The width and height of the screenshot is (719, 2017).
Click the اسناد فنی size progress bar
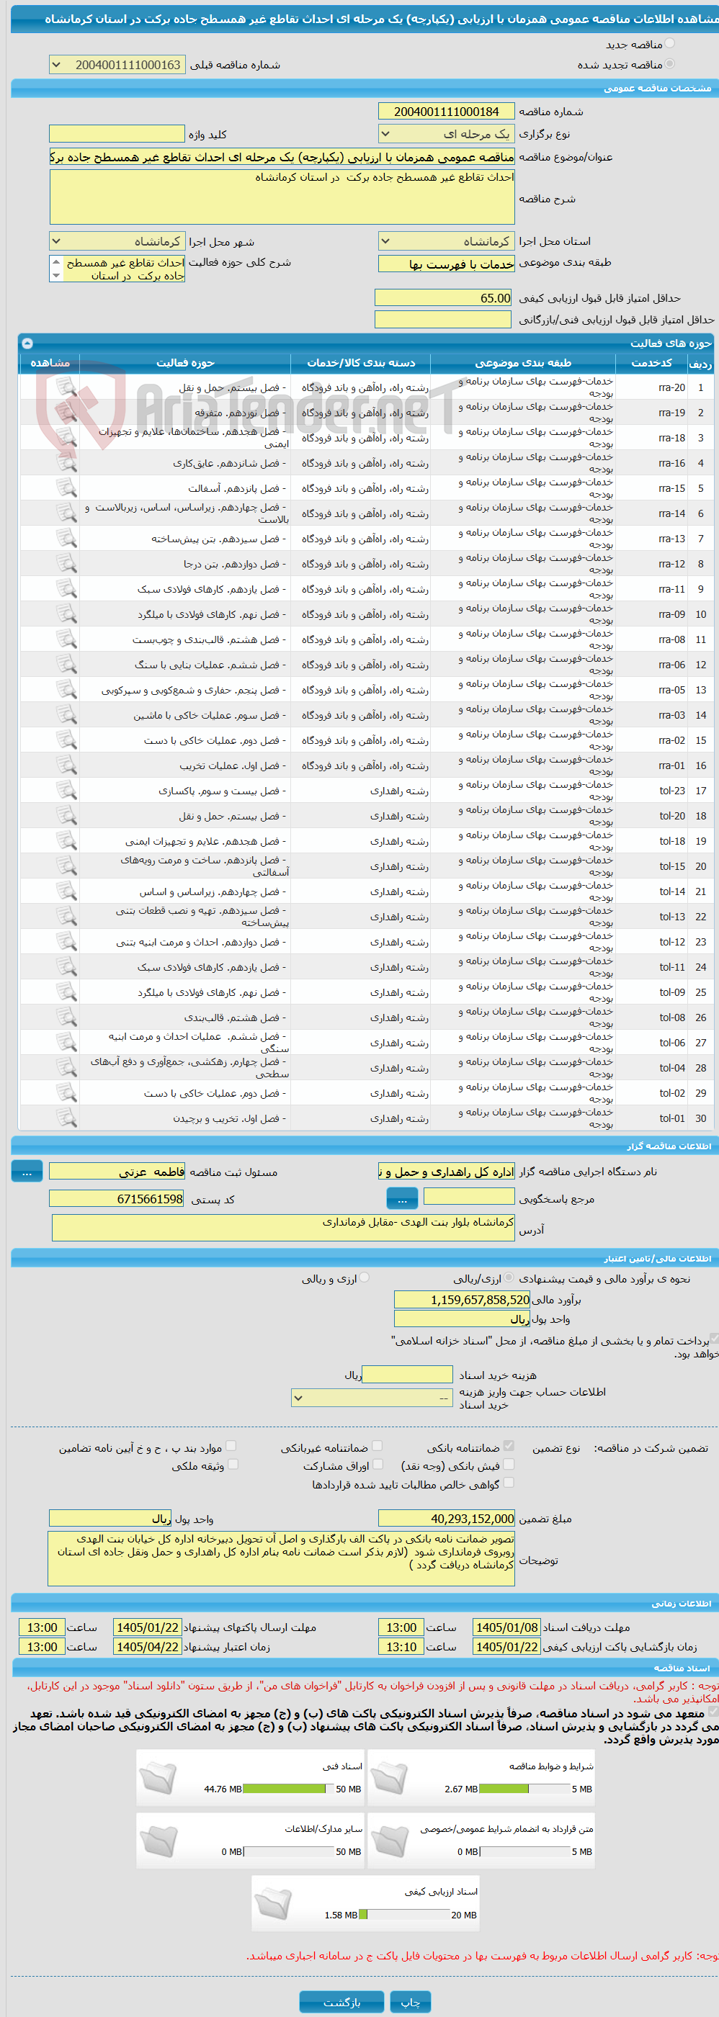pos(288,1788)
